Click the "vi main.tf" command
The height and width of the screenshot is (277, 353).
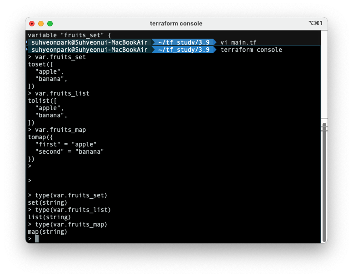(x=239, y=42)
